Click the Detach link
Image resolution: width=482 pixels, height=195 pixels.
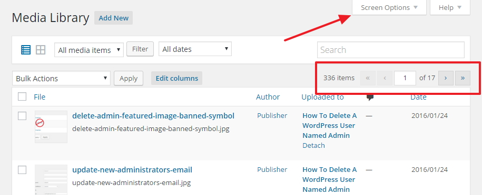point(313,145)
